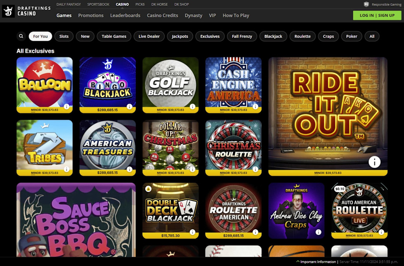Open info icon on Bingo Blackjack tile
Image resolution: width=404 pixels, height=266 pixels.
[129, 107]
